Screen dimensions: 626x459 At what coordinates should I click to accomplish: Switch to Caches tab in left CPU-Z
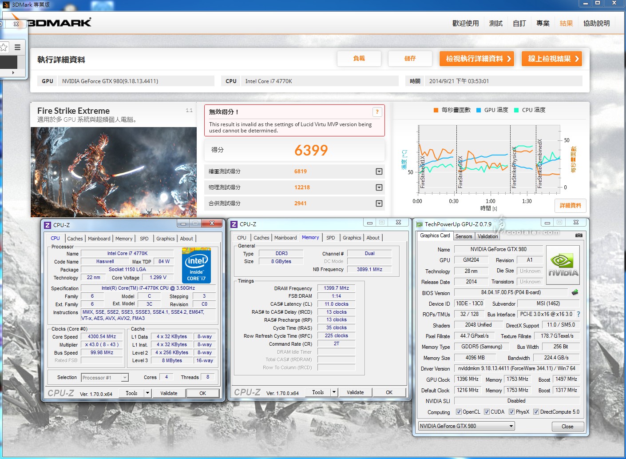75,239
